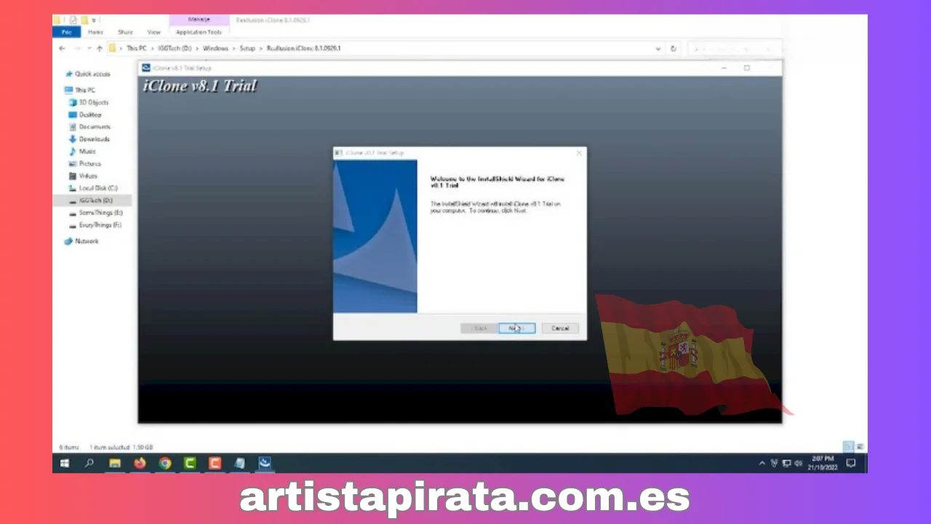Screen dimensions: 931x524
Task: Open Downloads in the navigation pane
Action: click(x=94, y=139)
